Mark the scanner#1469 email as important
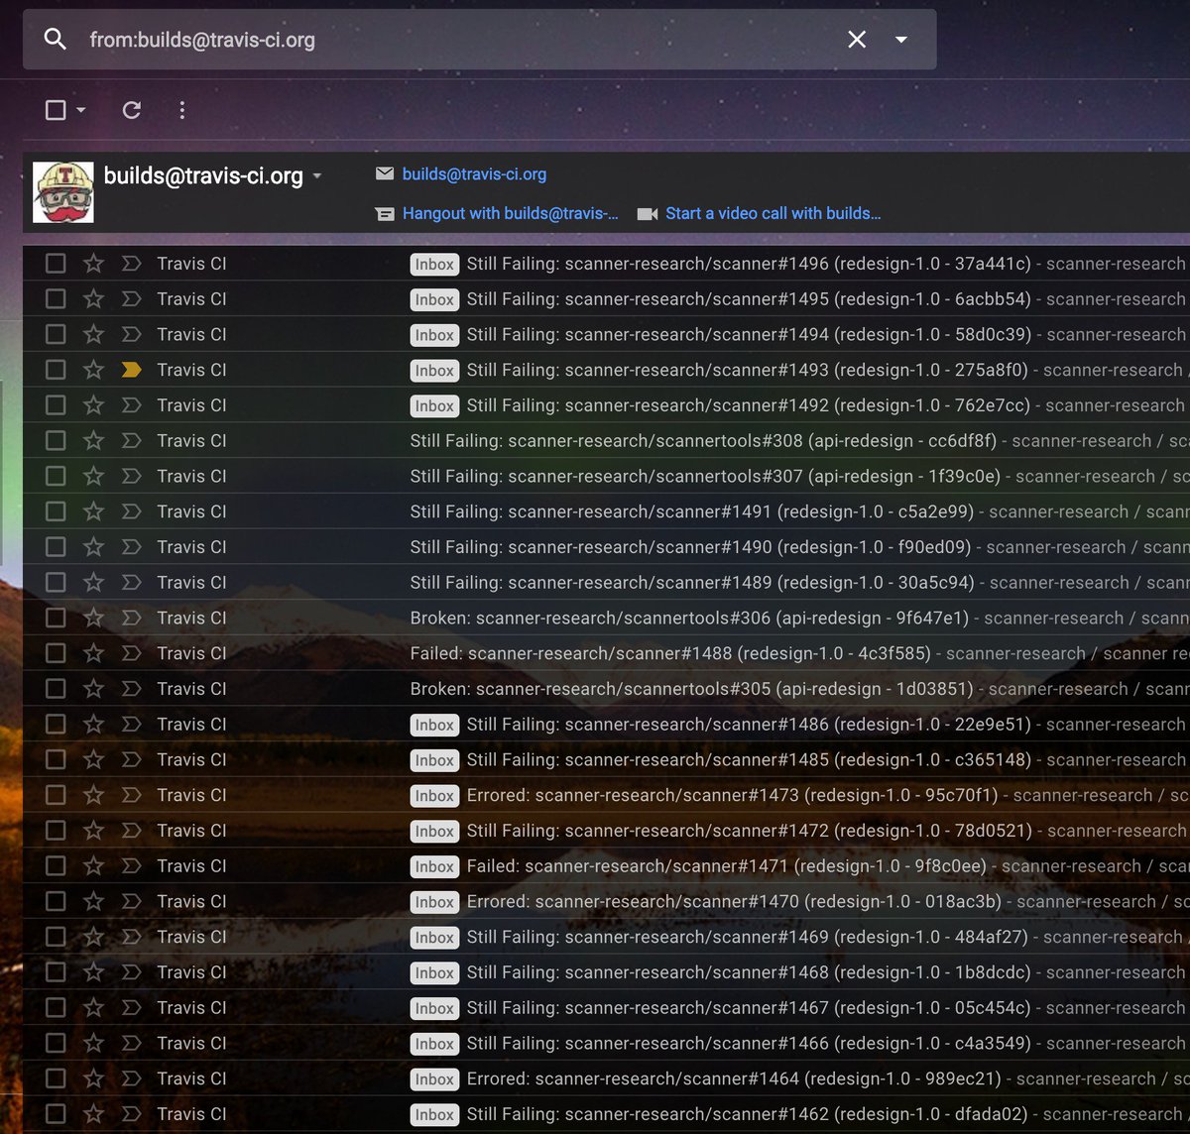Screen dimensions: 1190x1134 click(131, 937)
